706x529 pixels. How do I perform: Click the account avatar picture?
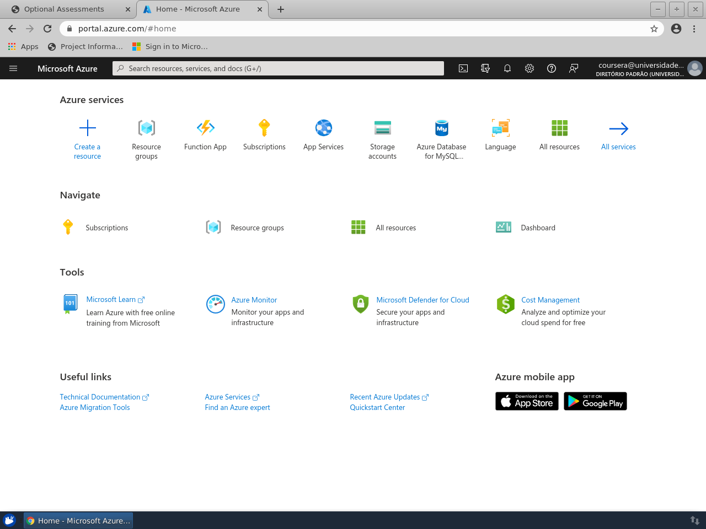(x=695, y=68)
